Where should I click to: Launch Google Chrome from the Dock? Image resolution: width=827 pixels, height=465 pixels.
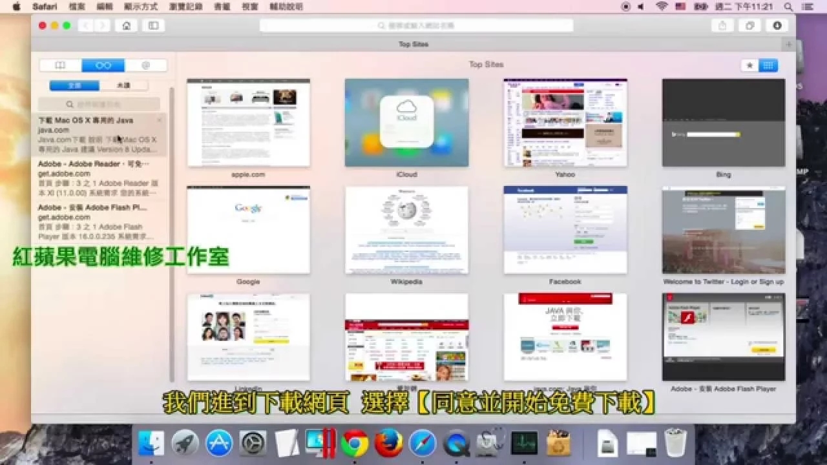click(355, 443)
